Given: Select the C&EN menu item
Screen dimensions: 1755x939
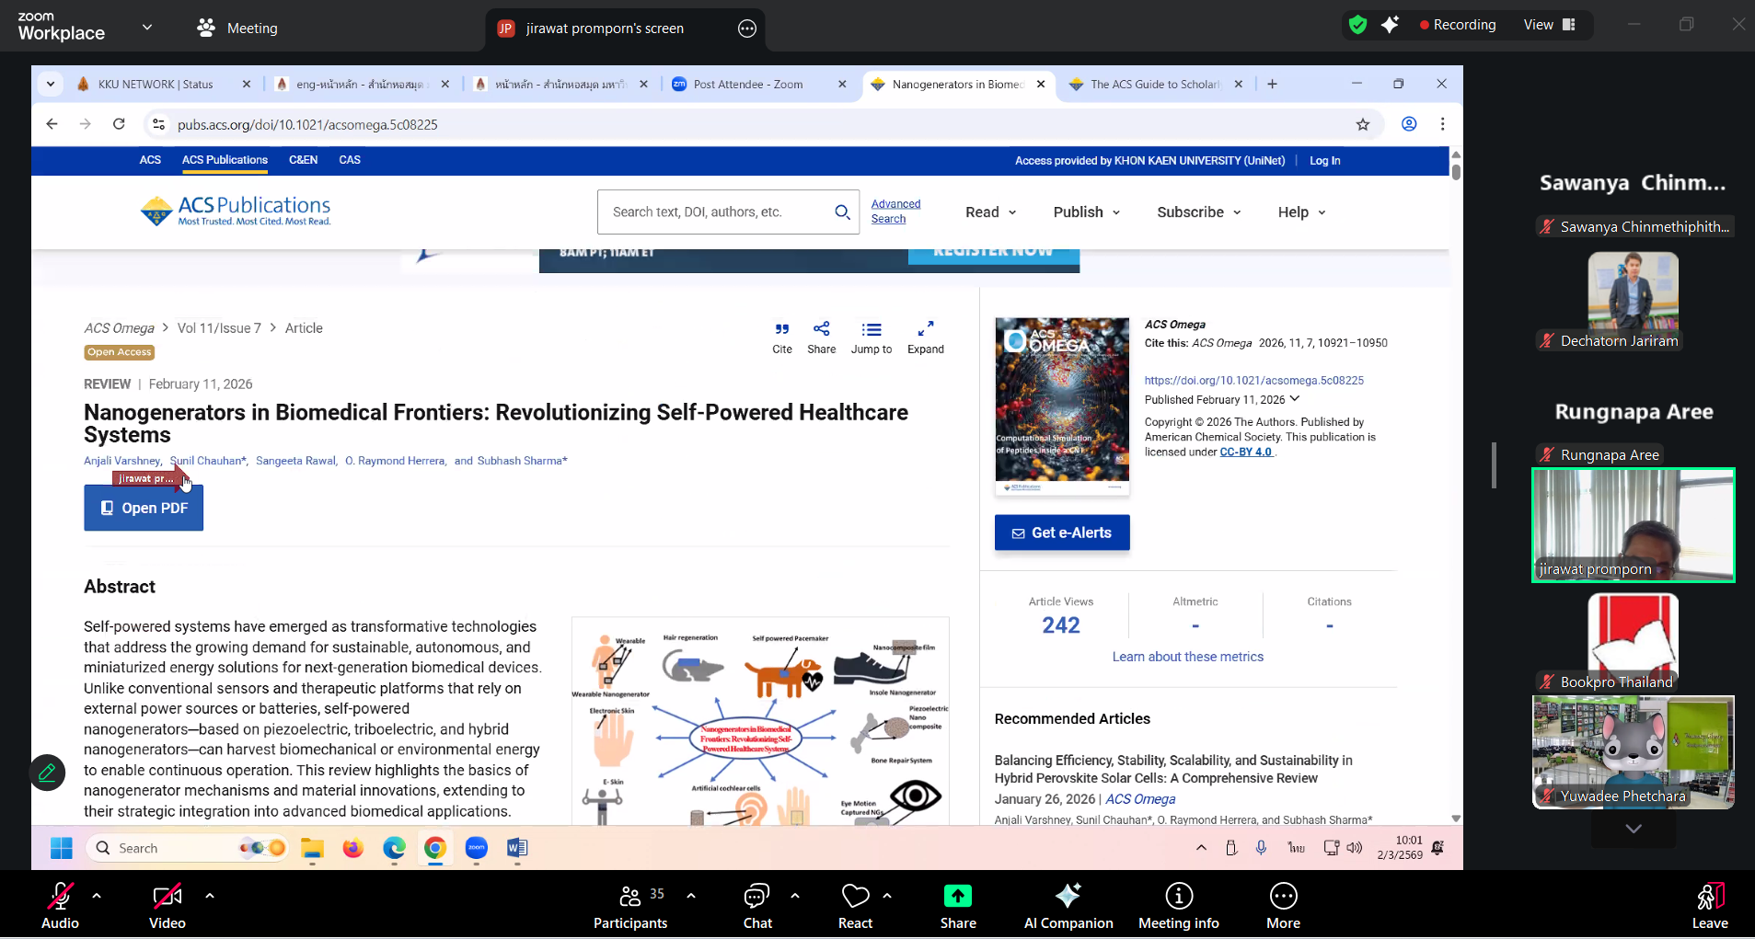Looking at the screenshot, I should [x=303, y=160].
